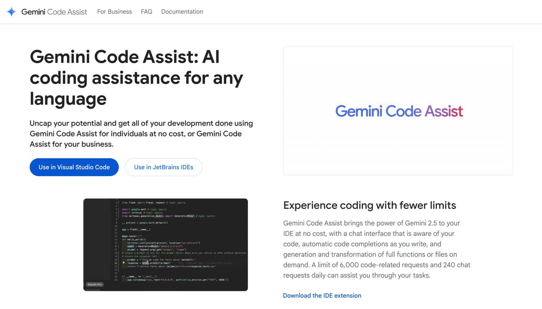Open the FAQ navigation link

coord(146,12)
